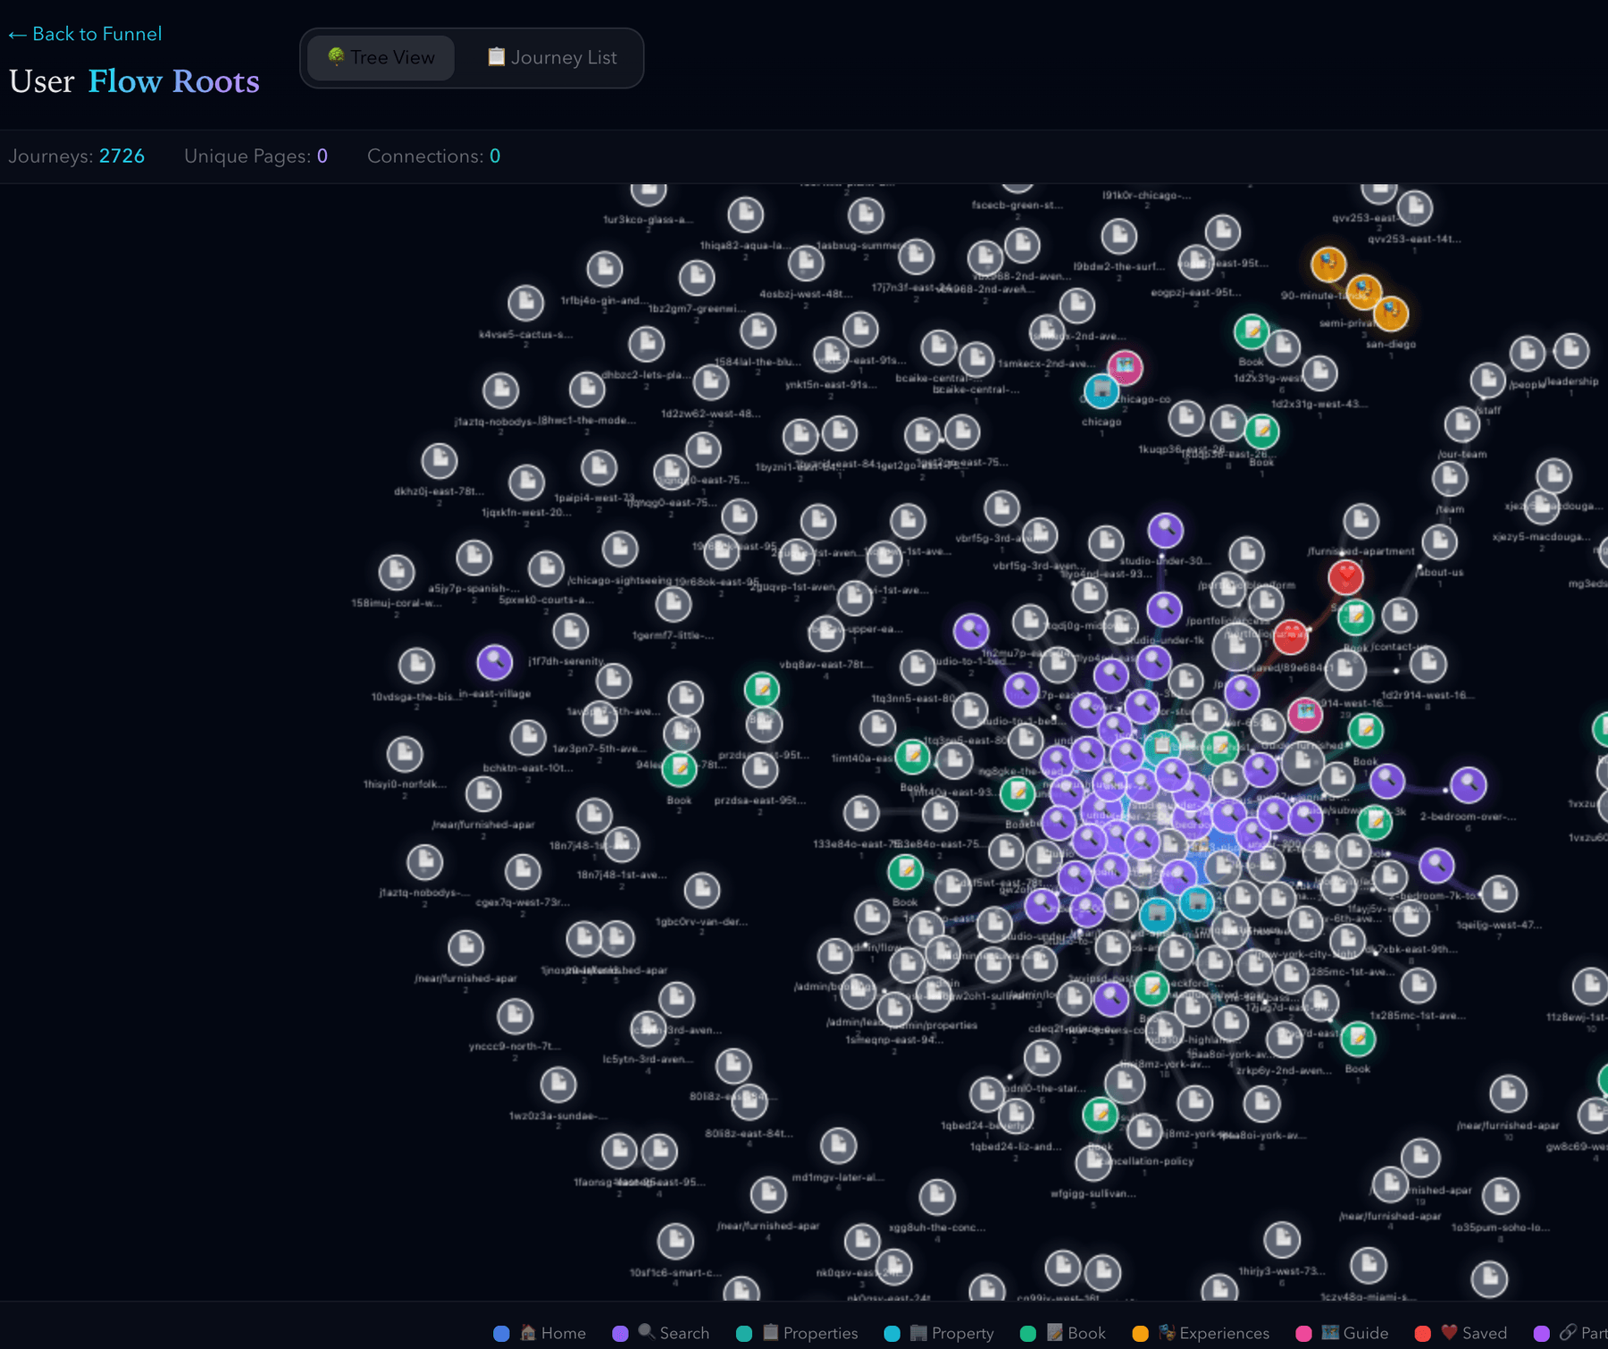Screen dimensions: 1608x1349
Task: Select the 1wz0z3a-sundae page node
Action: point(558,1085)
